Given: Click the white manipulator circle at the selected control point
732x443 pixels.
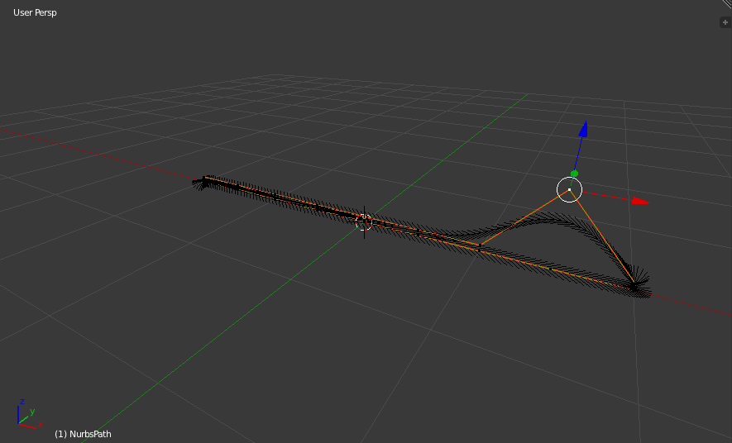Looking at the screenshot, I should coord(570,190).
